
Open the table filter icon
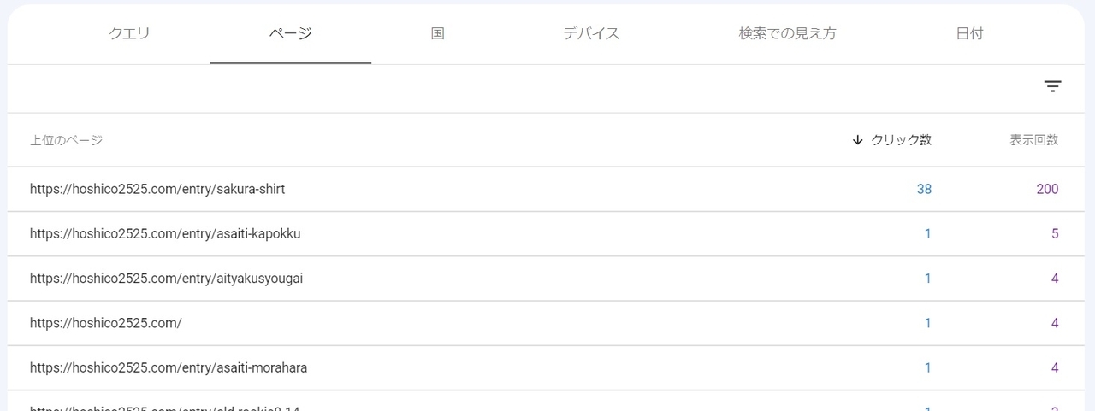point(1052,86)
